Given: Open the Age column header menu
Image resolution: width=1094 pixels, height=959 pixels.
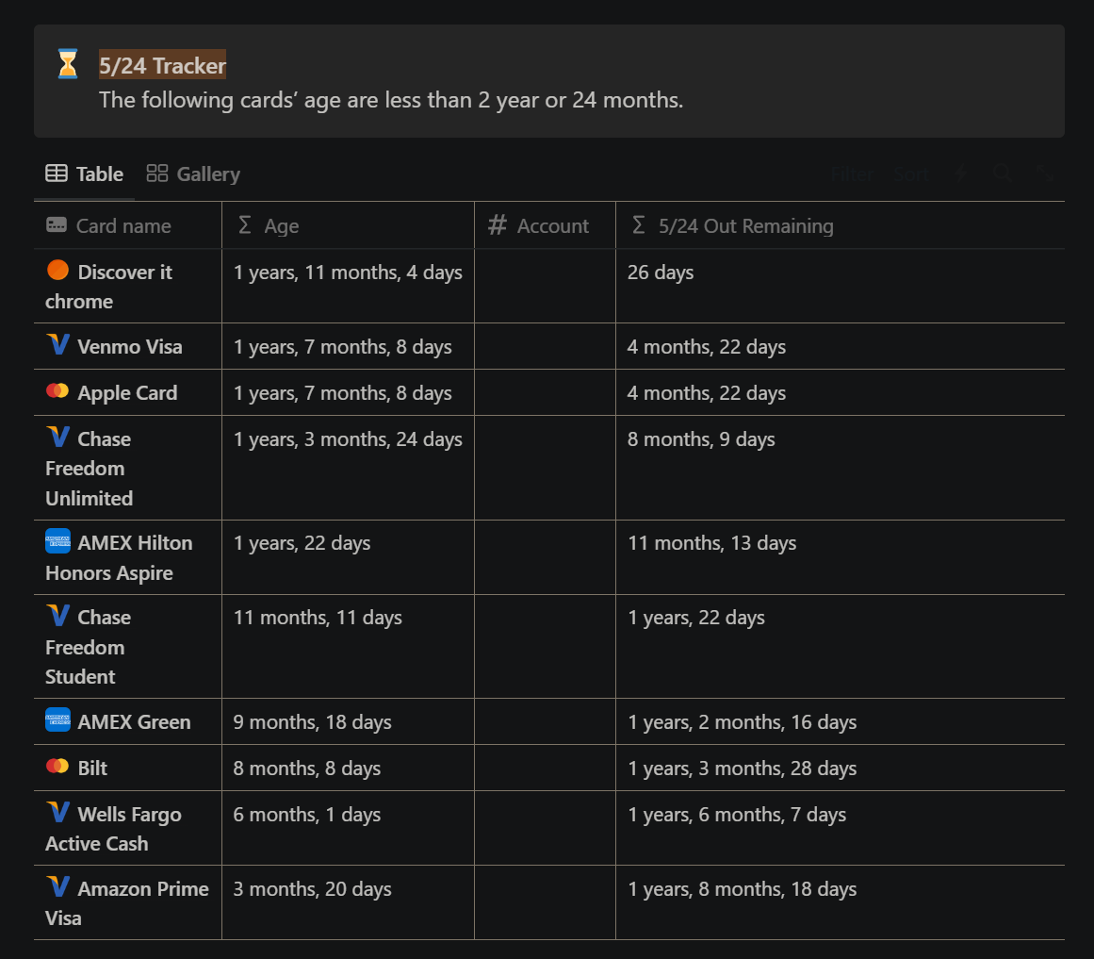Looking at the screenshot, I should (348, 225).
